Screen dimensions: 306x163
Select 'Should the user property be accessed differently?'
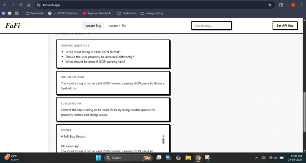pos(99,57)
